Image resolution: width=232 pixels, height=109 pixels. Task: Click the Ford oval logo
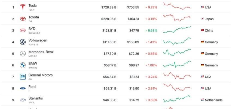point(23,88)
